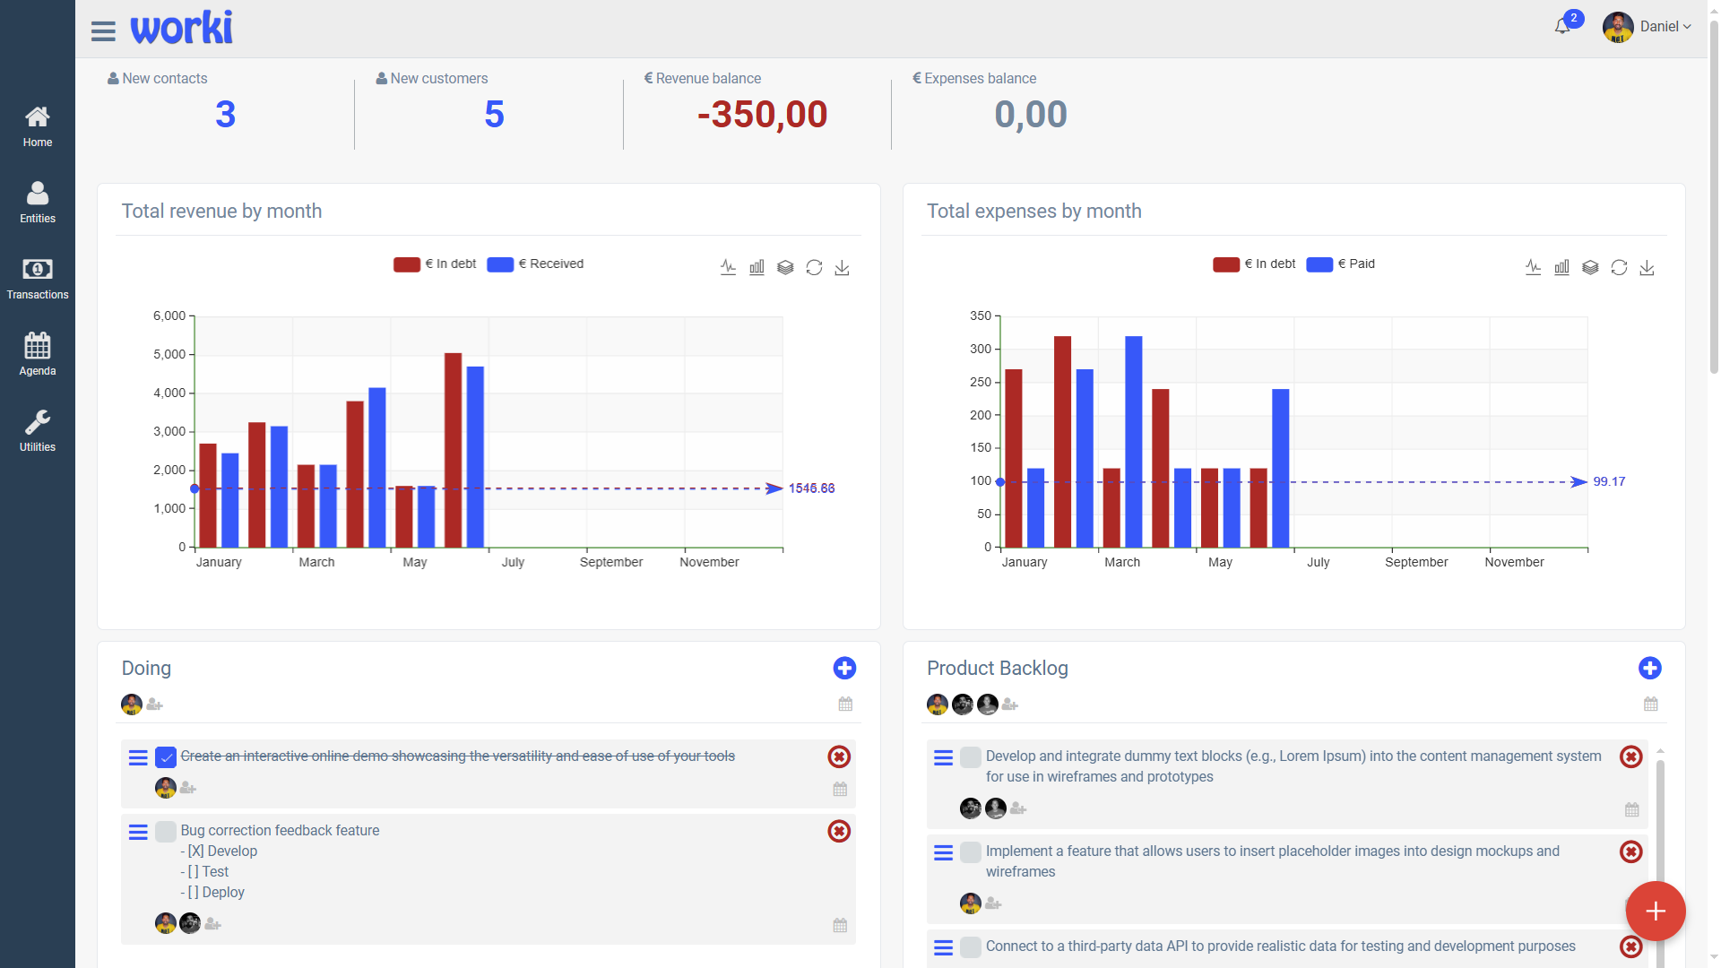Uncheck the interactive online demo task
1721x968 pixels.
tap(166, 757)
